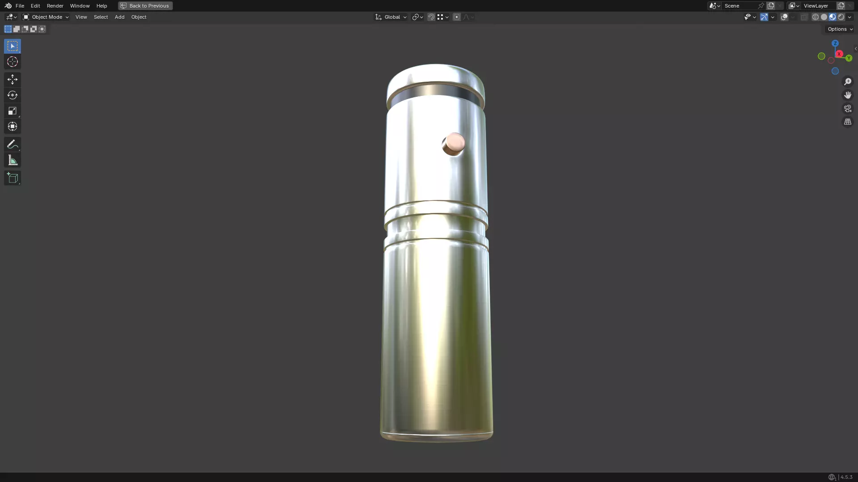Align view to Y axis on gizmo
Screen dimensions: 858x482
[x=849, y=58]
